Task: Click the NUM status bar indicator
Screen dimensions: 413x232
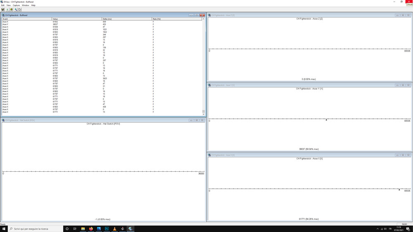Action: 404,224
